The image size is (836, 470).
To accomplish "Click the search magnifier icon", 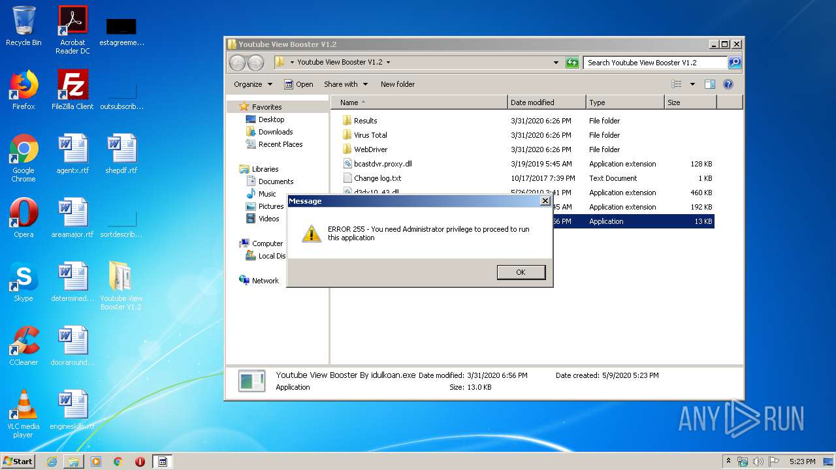I will coord(735,63).
